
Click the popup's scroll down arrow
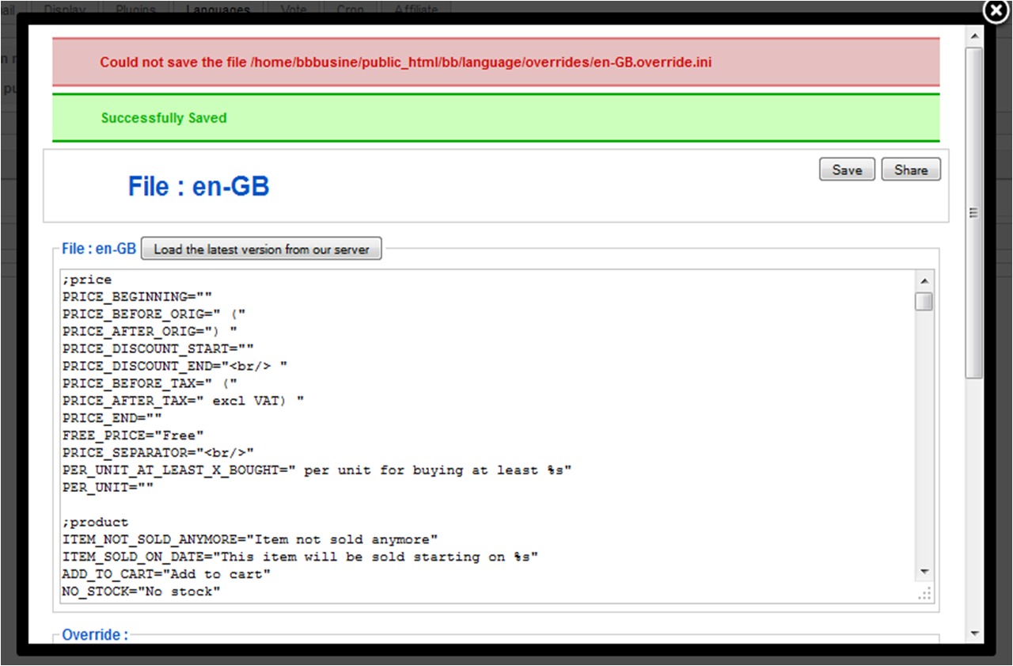click(x=974, y=634)
